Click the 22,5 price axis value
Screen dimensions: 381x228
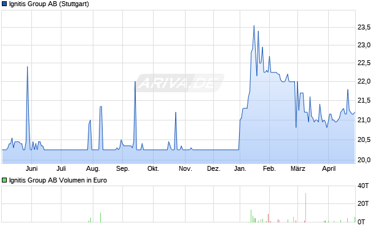point(364,63)
